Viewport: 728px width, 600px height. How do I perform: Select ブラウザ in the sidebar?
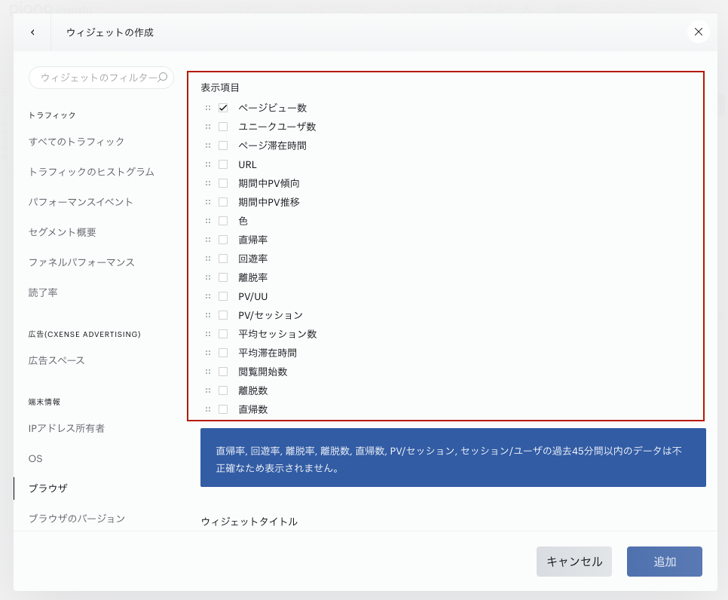point(47,488)
